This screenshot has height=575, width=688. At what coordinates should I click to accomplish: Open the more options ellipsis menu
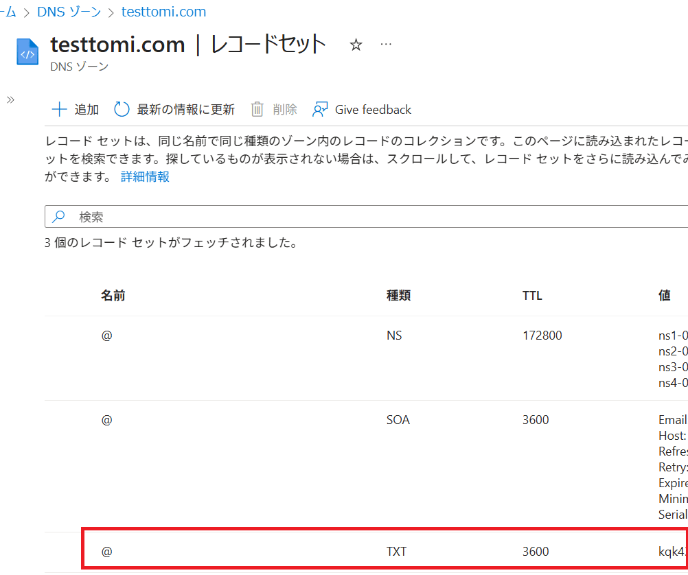click(x=386, y=45)
